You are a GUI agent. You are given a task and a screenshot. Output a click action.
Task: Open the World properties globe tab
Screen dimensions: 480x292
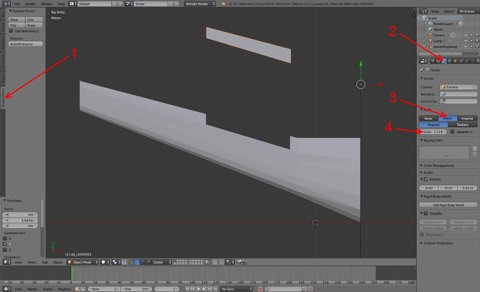click(x=450, y=61)
